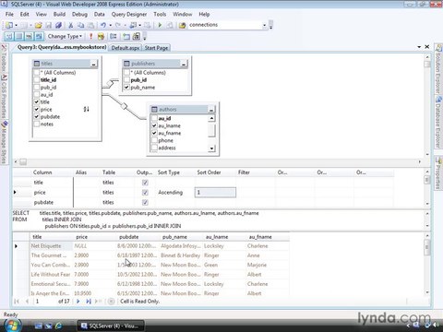This screenshot has width=443, height=332.
Task: Click the Add Group By icon
Action: 114,37
